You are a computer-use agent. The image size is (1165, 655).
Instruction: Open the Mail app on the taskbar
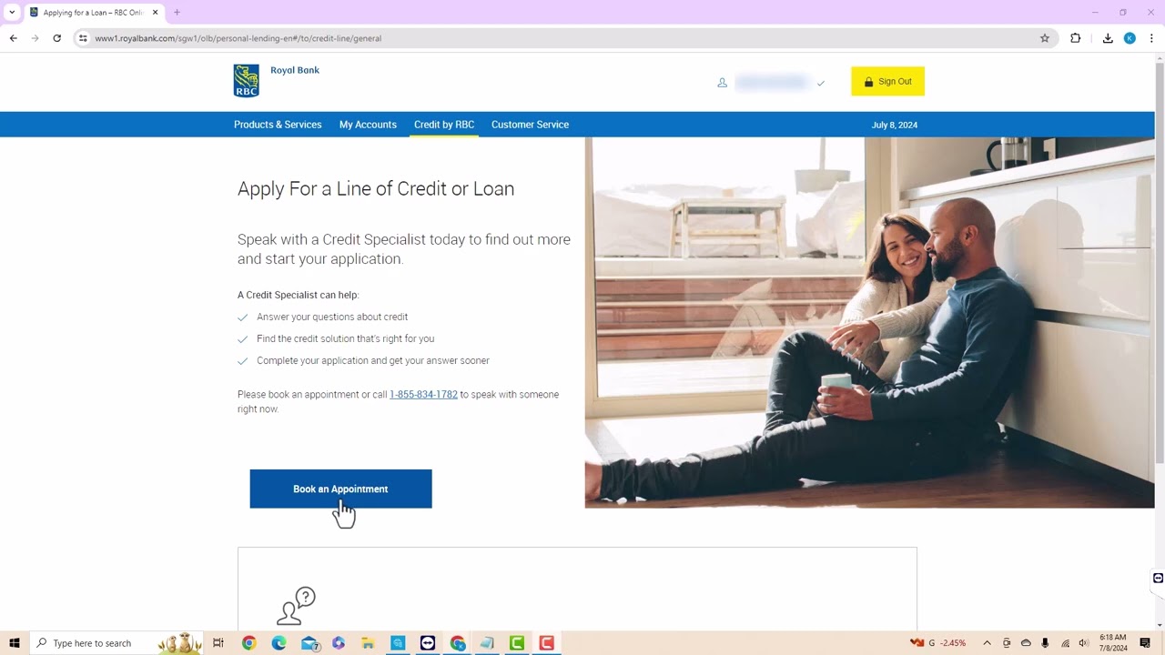(309, 643)
